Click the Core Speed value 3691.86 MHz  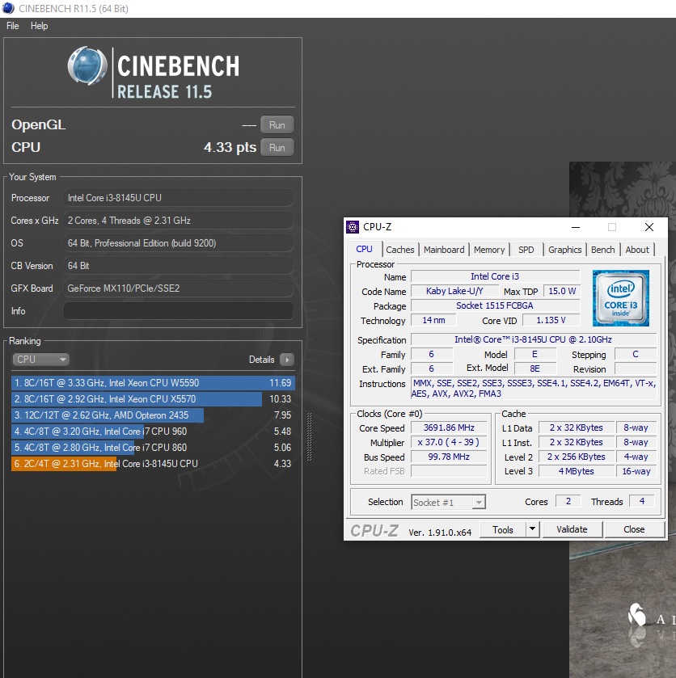point(449,427)
